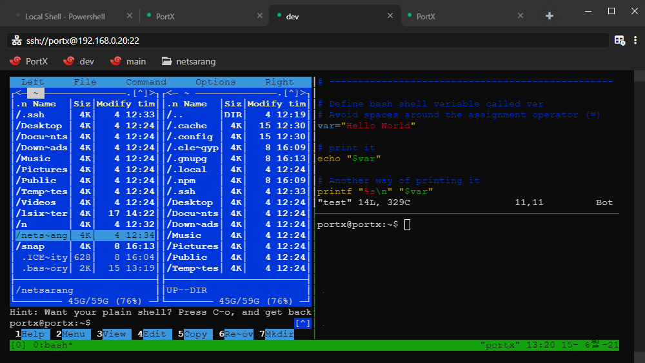Close the first PortX tab
The width and height of the screenshot is (645, 363).
pyautogui.click(x=259, y=15)
